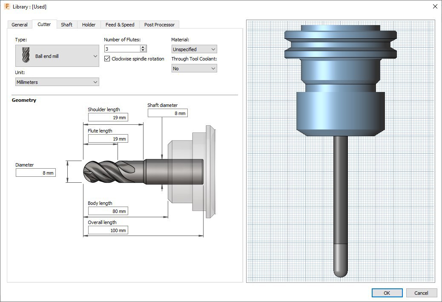Click the Body length field

point(108,211)
